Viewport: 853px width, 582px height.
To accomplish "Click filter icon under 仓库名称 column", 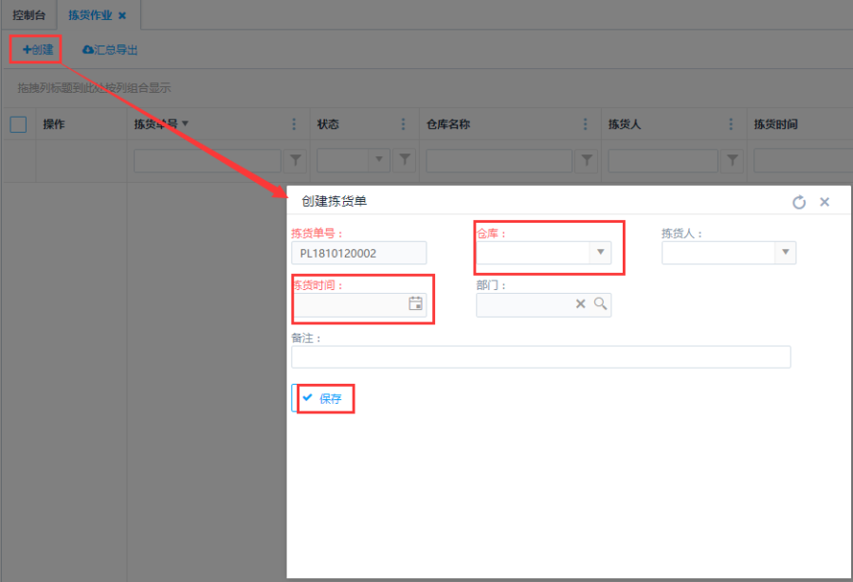I will tap(588, 160).
